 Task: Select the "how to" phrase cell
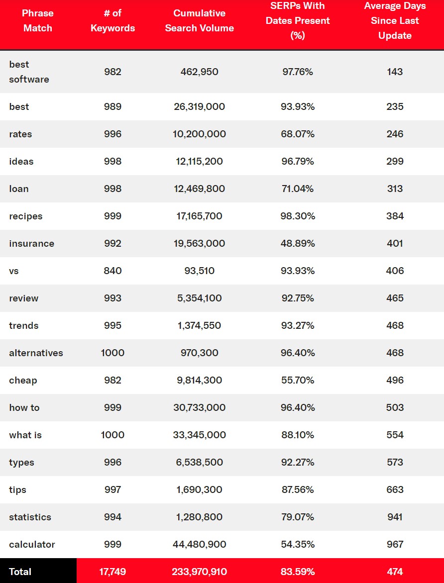click(x=24, y=407)
